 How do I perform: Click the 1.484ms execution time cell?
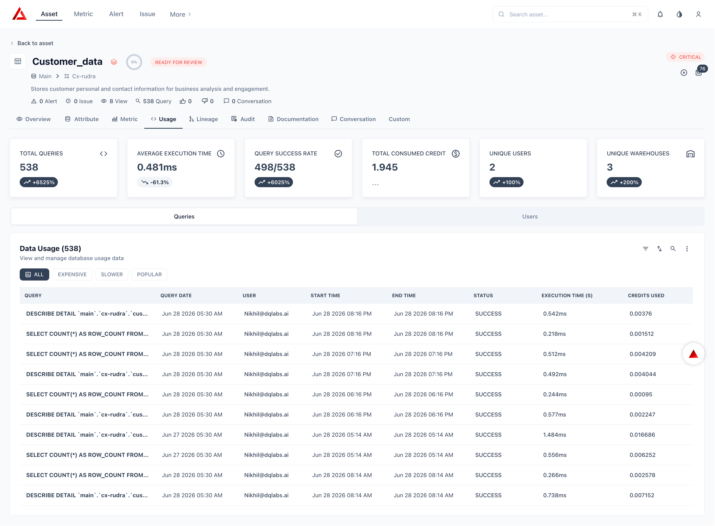pyautogui.click(x=555, y=435)
